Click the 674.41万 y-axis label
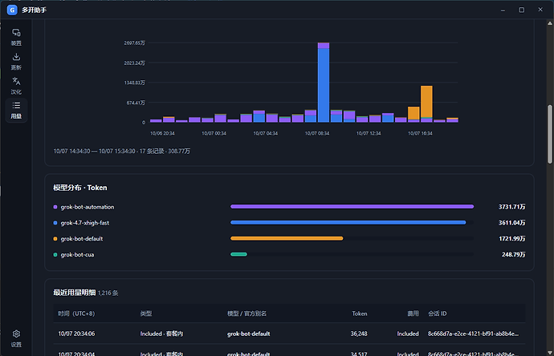This screenshot has height=356, width=554. pyautogui.click(x=136, y=103)
